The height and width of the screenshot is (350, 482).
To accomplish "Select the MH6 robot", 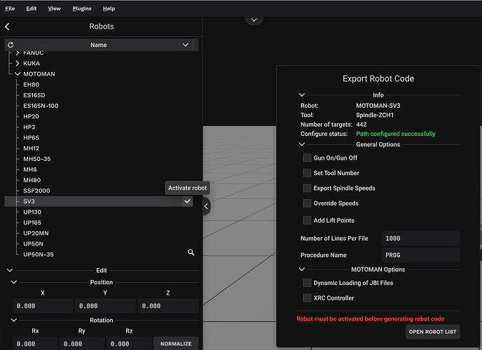I will 30,169.
